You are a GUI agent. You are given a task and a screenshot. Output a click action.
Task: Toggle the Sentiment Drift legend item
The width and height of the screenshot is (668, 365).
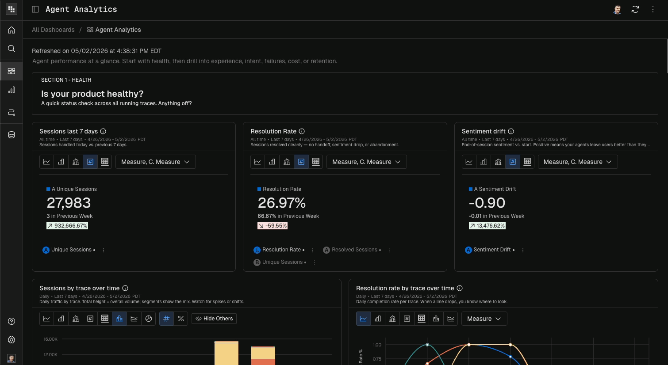[490, 250]
